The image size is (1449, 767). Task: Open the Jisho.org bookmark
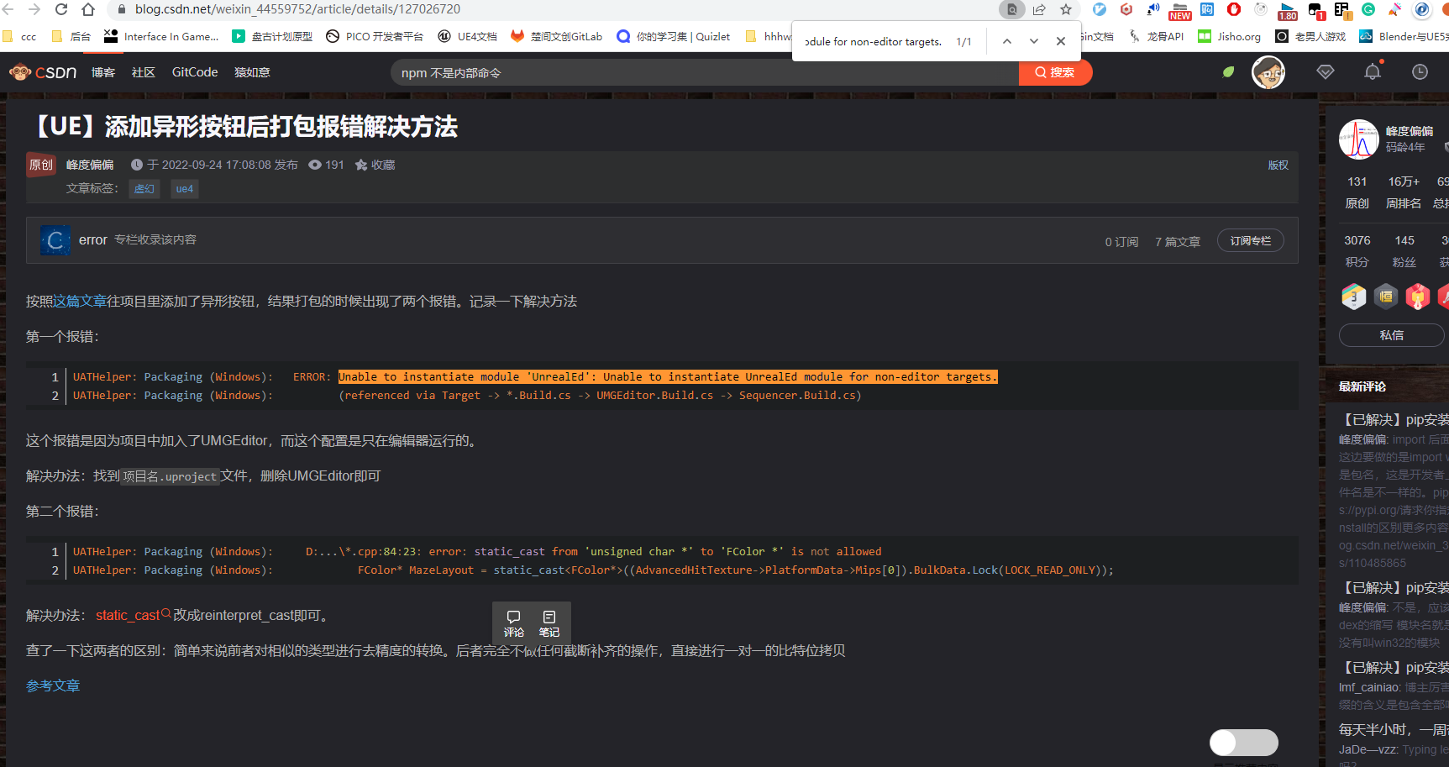pyautogui.click(x=1229, y=36)
